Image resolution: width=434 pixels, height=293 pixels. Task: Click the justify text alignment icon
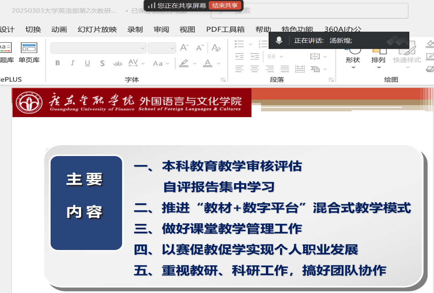(x=285, y=69)
